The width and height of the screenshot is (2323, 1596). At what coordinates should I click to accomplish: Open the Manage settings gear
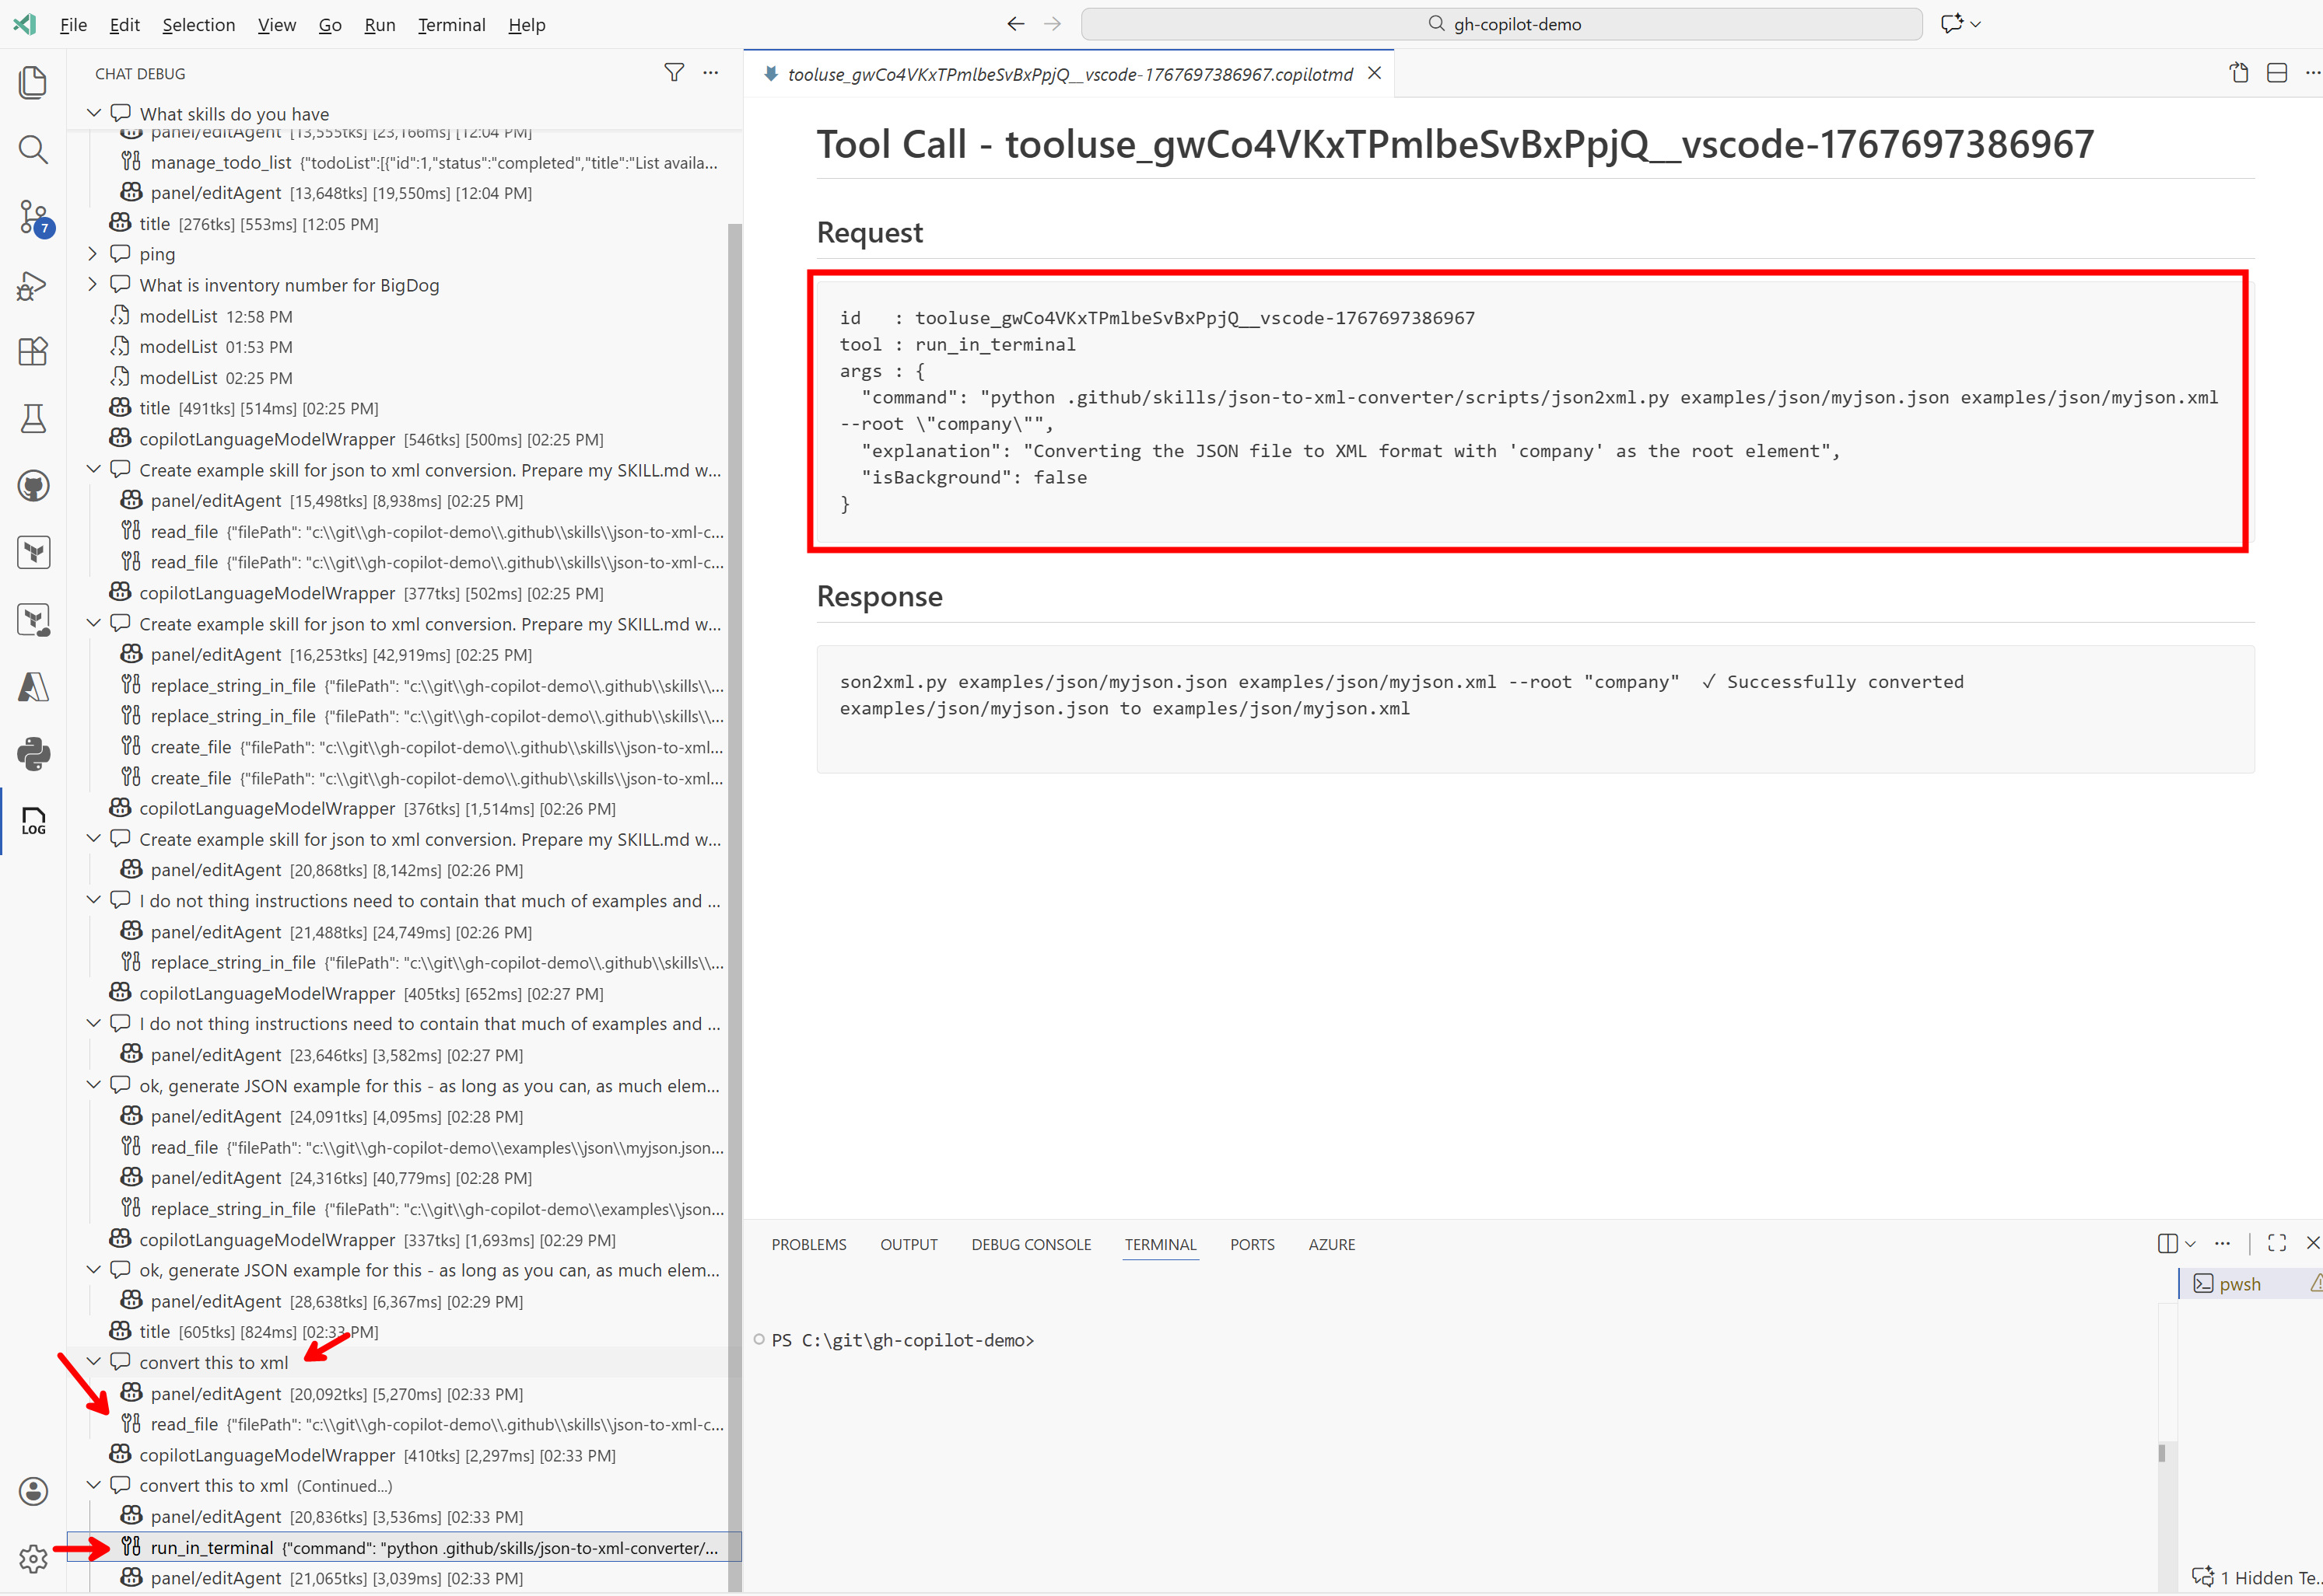33,1558
